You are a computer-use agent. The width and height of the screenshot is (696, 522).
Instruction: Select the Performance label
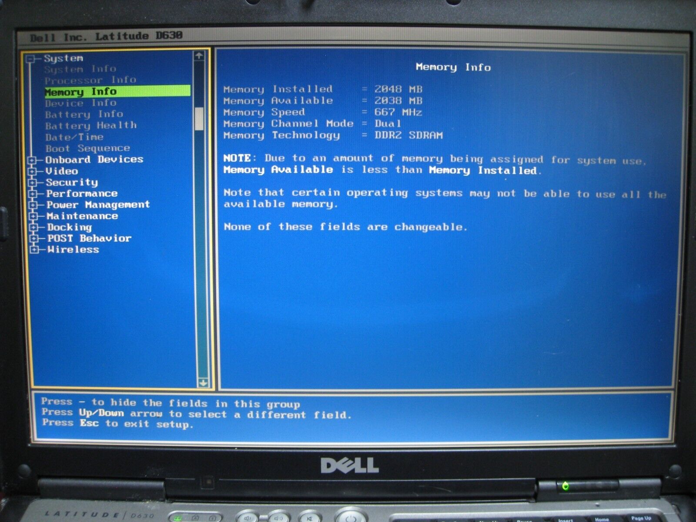tap(82, 194)
